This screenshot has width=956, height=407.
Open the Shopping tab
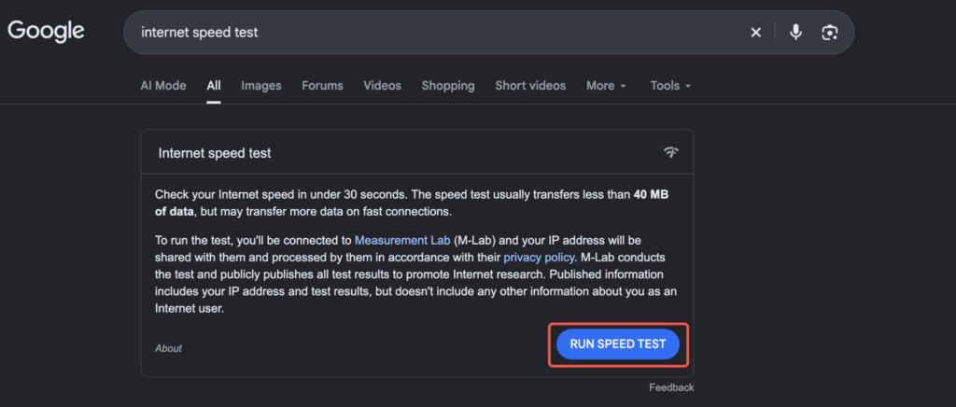tap(448, 86)
